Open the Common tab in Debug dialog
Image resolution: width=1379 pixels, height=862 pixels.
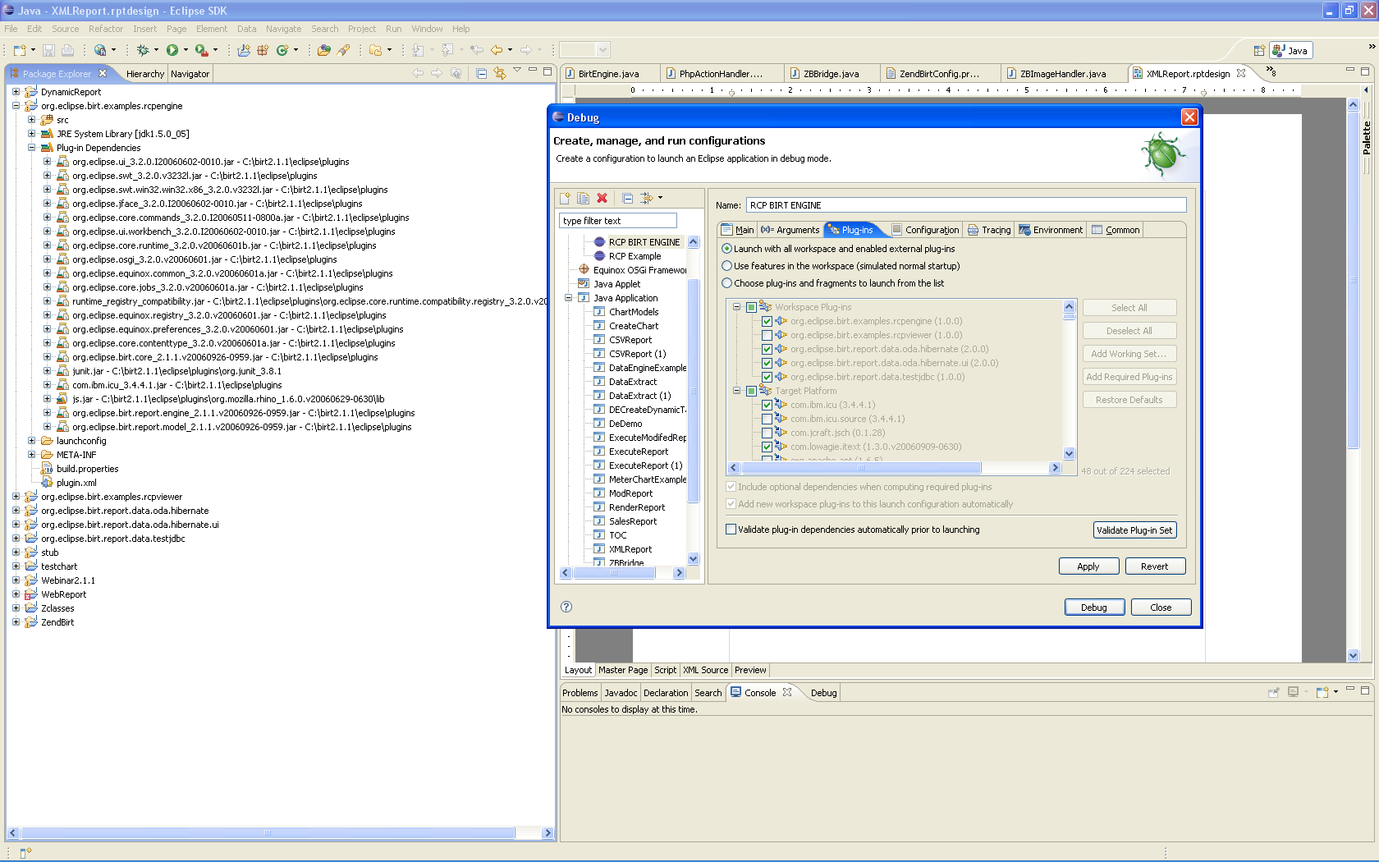1115,230
